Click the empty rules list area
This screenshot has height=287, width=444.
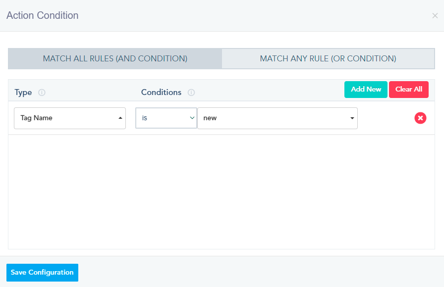[x=222, y=191]
